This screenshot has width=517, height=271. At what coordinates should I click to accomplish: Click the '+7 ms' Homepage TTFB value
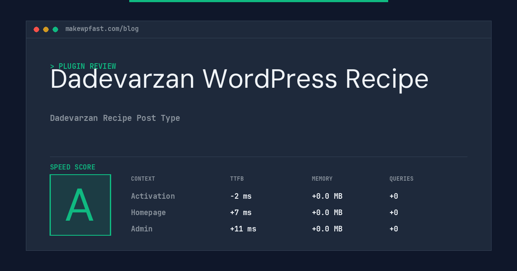click(x=241, y=212)
